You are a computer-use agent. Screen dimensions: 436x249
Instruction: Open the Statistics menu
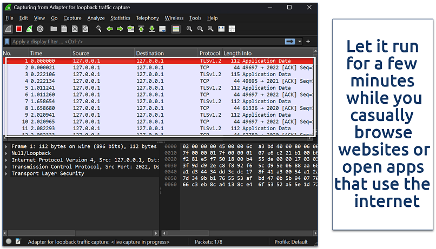tap(120, 18)
